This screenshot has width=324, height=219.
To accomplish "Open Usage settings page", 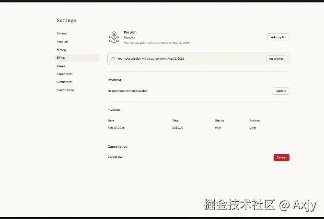I will click(x=61, y=66).
